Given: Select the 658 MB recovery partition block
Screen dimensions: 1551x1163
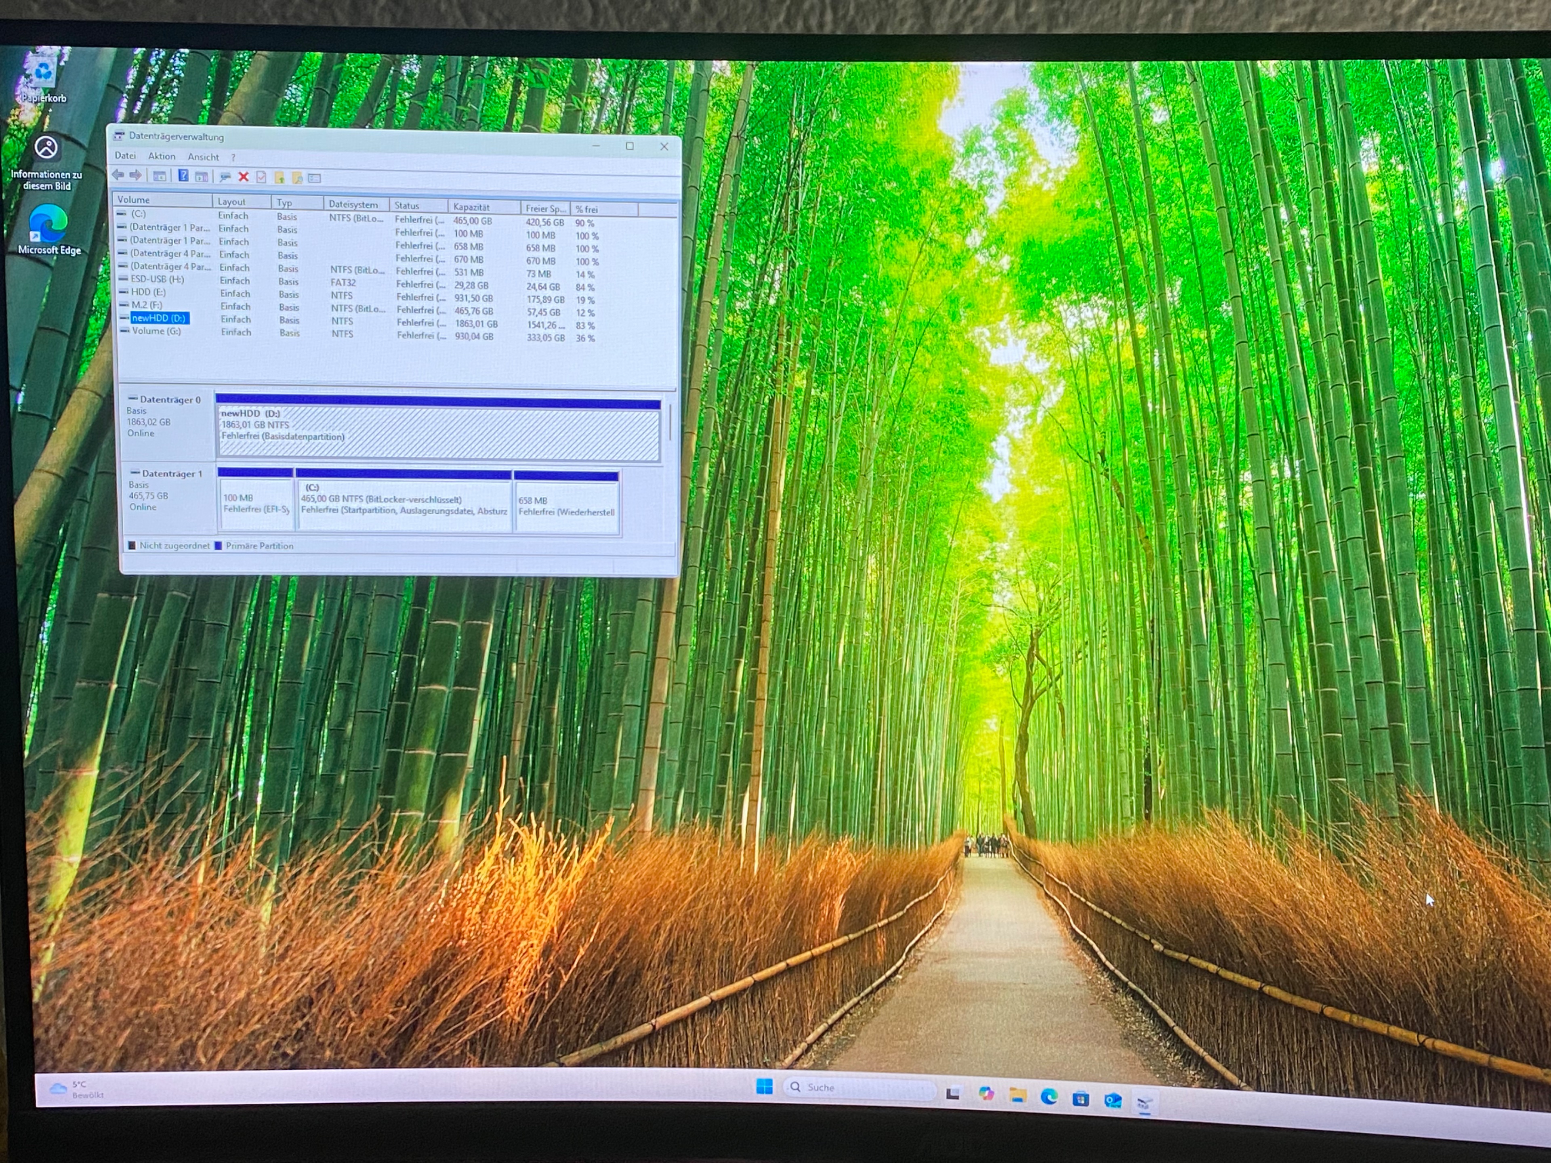Looking at the screenshot, I should click(567, 505).
